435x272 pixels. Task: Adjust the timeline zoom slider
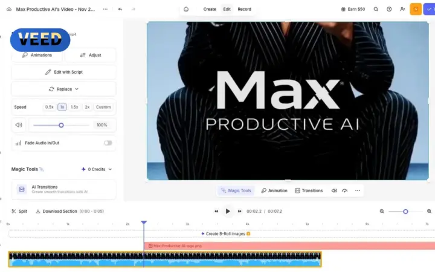point(405,212)
